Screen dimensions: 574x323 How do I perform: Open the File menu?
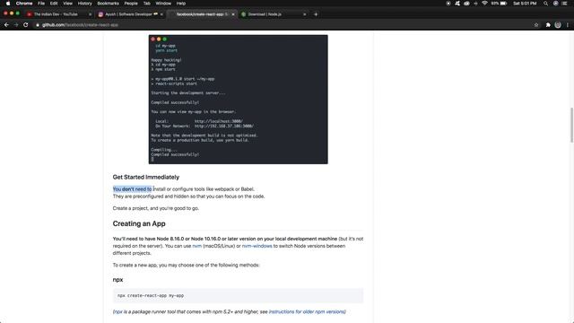41,4
